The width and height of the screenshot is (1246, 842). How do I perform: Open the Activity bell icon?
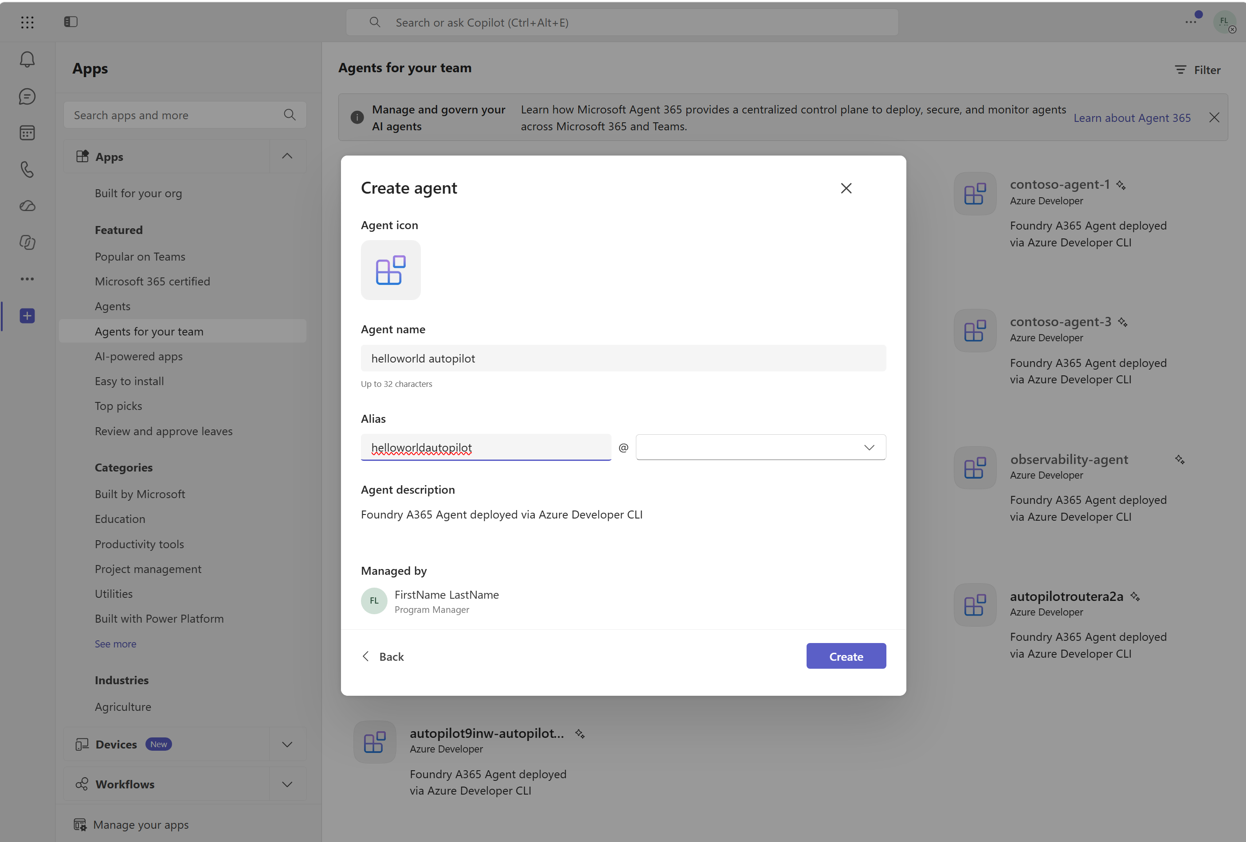pyautogui.click(x=27, y=59)
